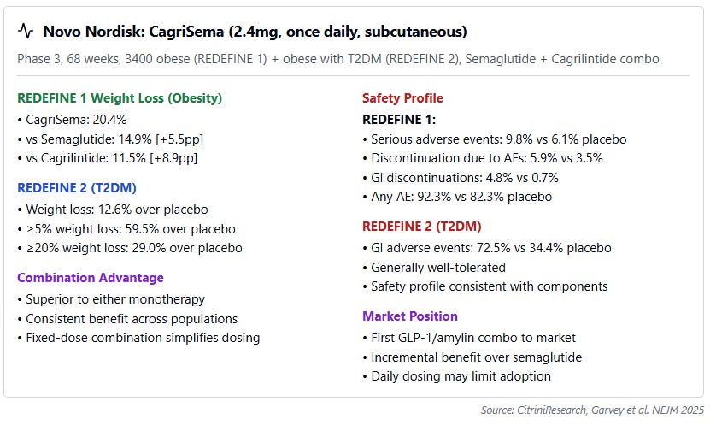Image resolution: width=716 pixels, height=425 pixels.
Task: Select the ≥20% weight loss bullet
Action: [130, 248]
